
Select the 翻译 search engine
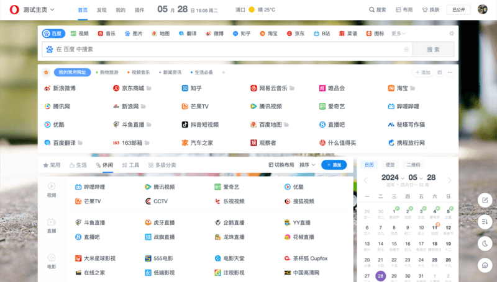click(x=188, y=33)
